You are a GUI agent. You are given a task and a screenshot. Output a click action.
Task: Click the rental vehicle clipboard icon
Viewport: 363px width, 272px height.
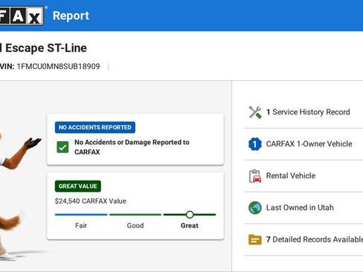coord(255,176)
